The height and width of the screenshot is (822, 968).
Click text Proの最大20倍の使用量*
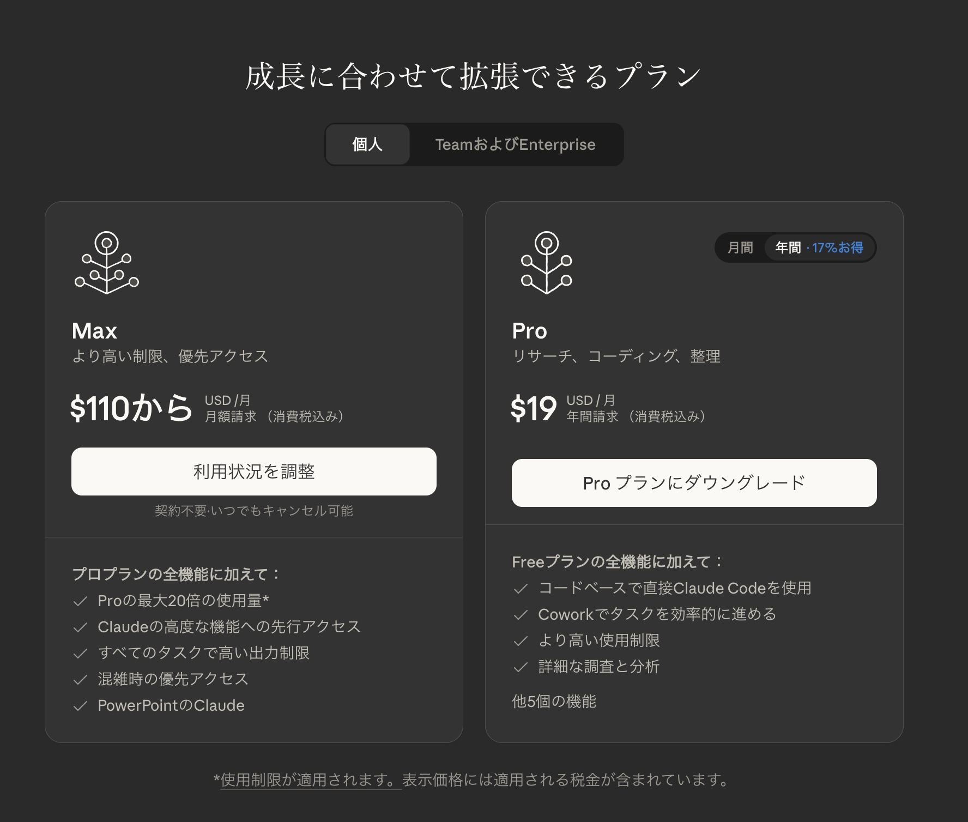click(184, 601)
